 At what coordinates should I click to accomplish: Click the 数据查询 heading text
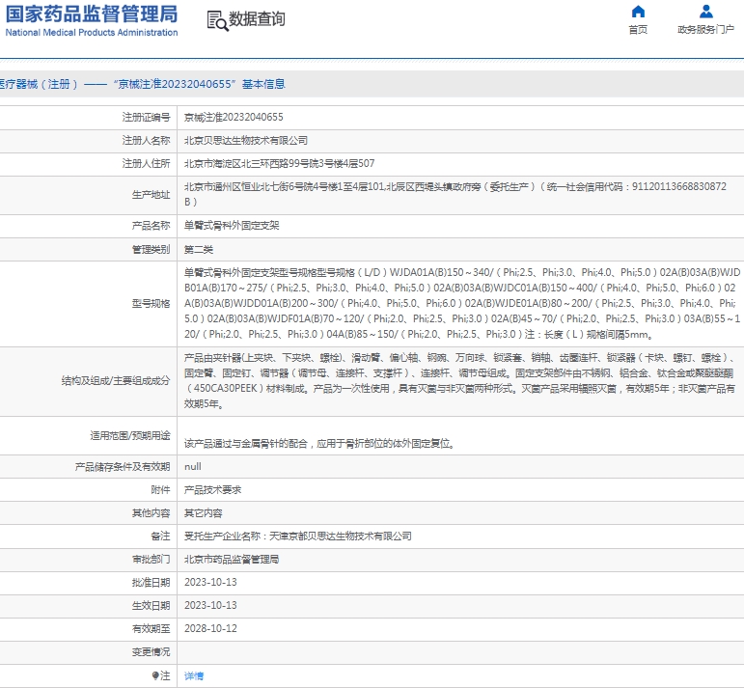pyautogui.click(x=257, y=19)
